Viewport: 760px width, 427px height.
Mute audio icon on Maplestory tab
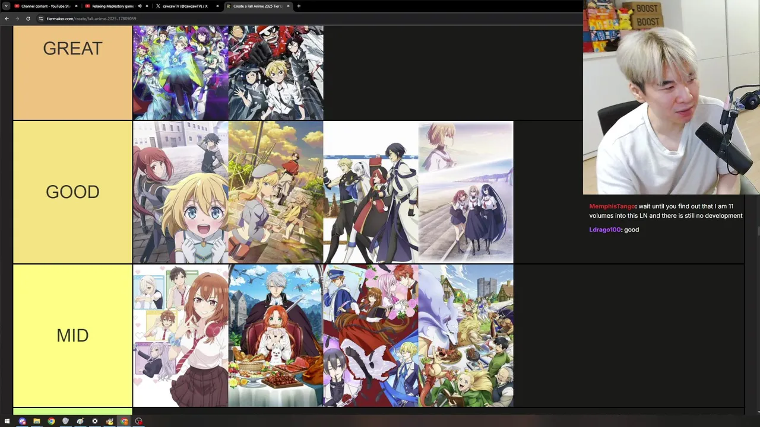(140, 6)
